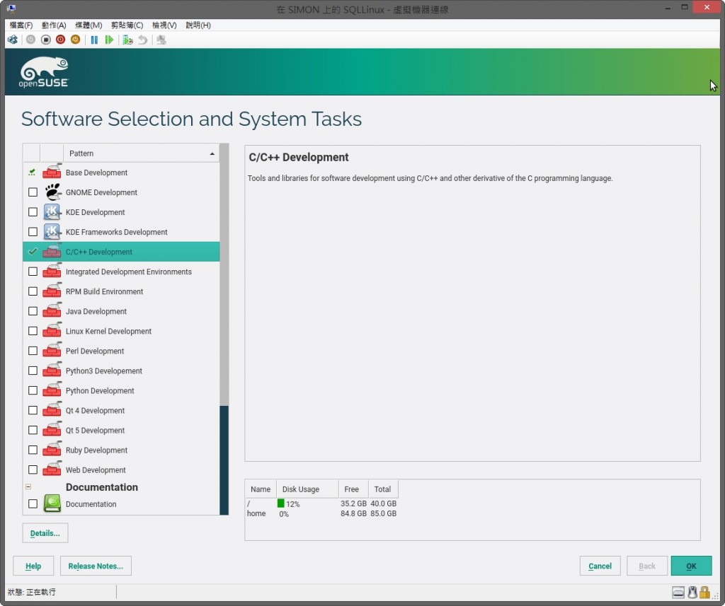Image resolution: width=725 pixels, height=606 pixels.
Task: Confirm the selection with OK
Action: point(691,566)
